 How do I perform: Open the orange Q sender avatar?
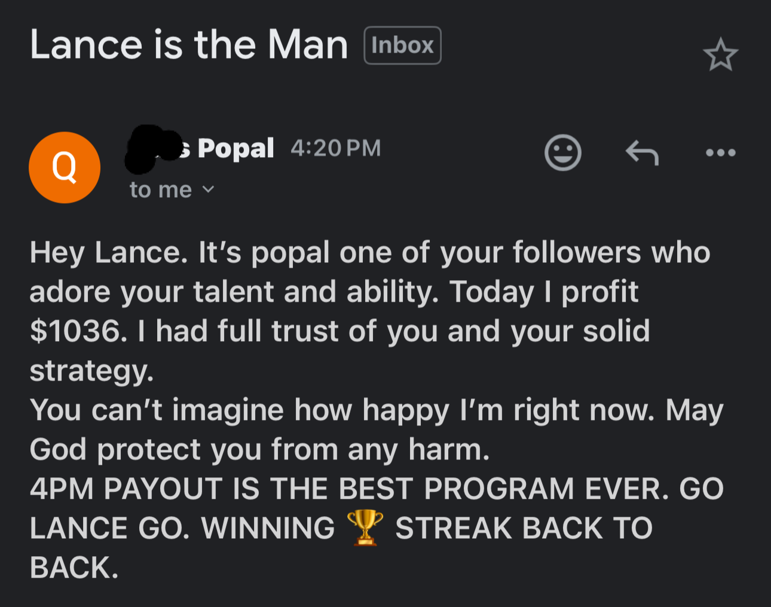(x=65, y=167)
